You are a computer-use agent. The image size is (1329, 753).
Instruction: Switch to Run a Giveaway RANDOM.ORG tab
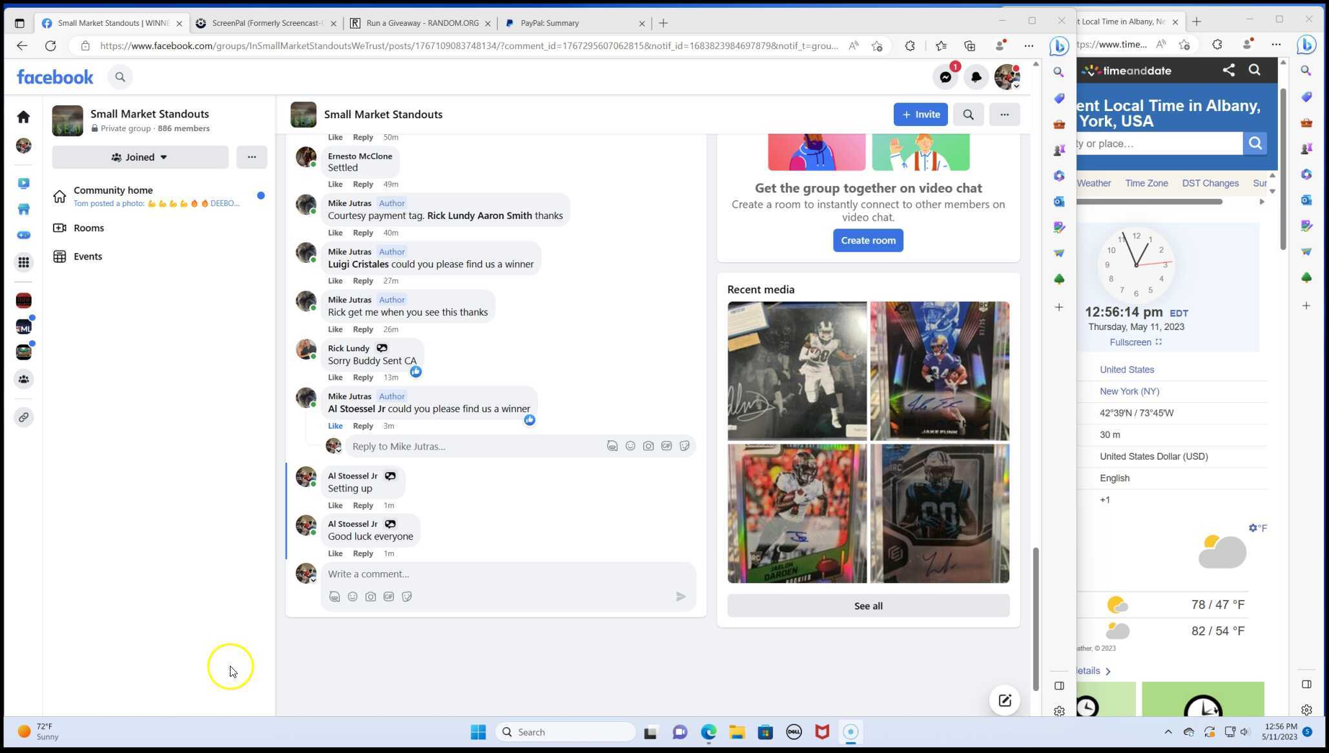(x=422, y=23)
